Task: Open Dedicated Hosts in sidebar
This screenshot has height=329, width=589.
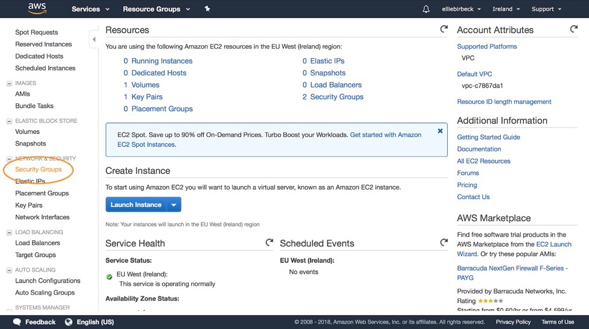Action: click(x=39, y=56)
